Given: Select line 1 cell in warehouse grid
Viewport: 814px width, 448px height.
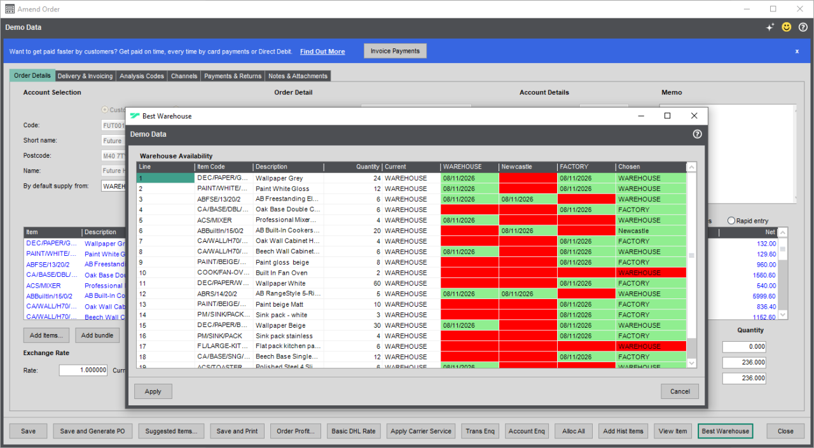Looking at the screenshot, I should point(166,178).
